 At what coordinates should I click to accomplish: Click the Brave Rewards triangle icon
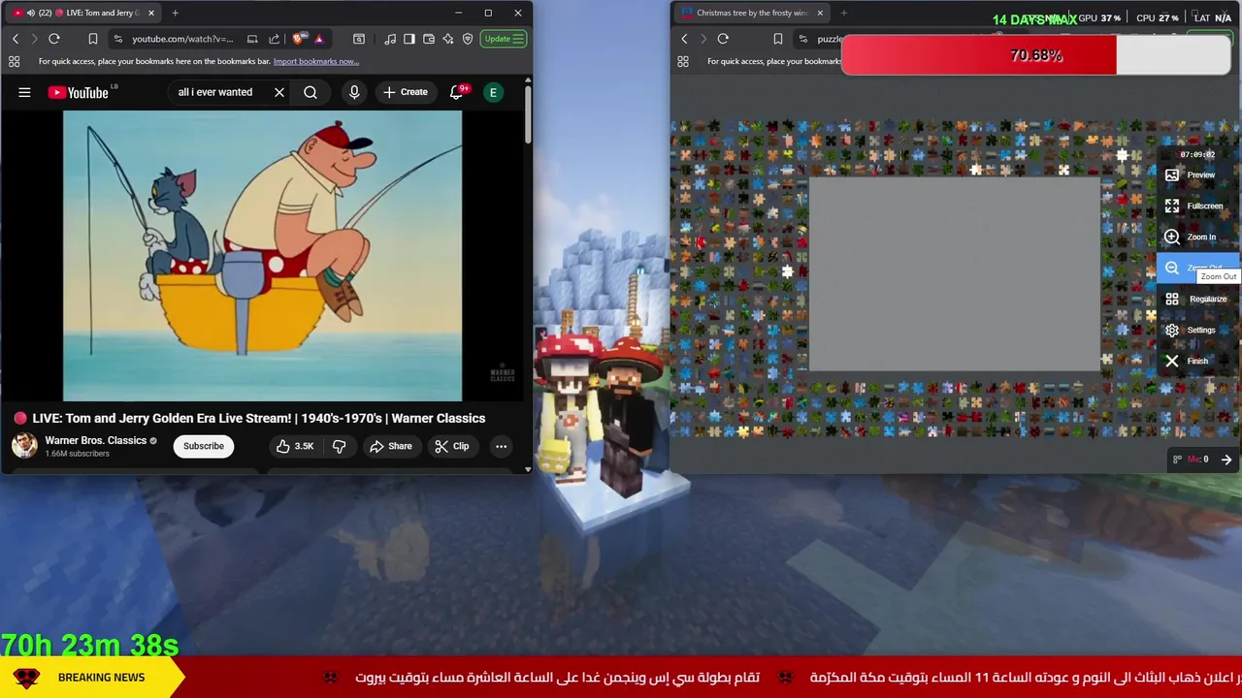coord(318,39)
